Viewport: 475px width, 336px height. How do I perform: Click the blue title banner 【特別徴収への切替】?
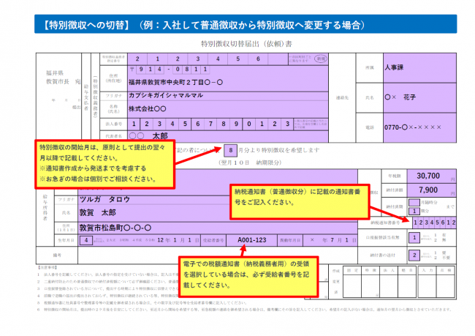[246, 24]
